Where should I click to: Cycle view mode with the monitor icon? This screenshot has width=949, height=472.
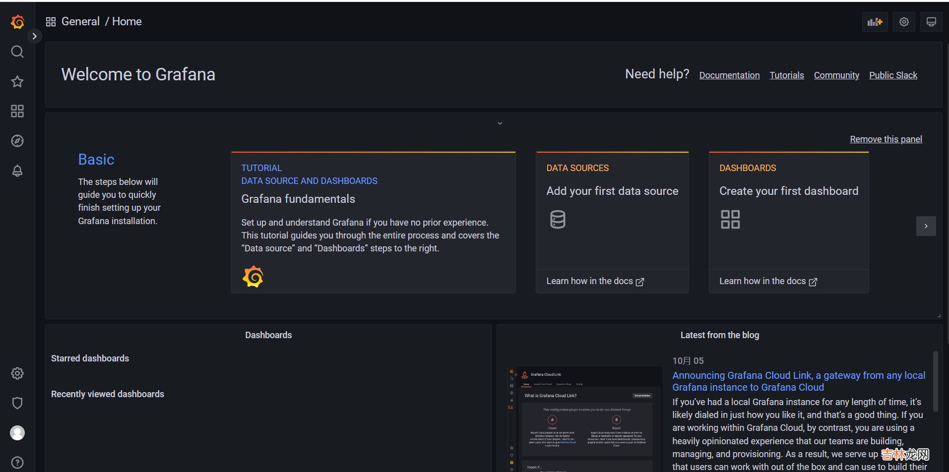931,22
